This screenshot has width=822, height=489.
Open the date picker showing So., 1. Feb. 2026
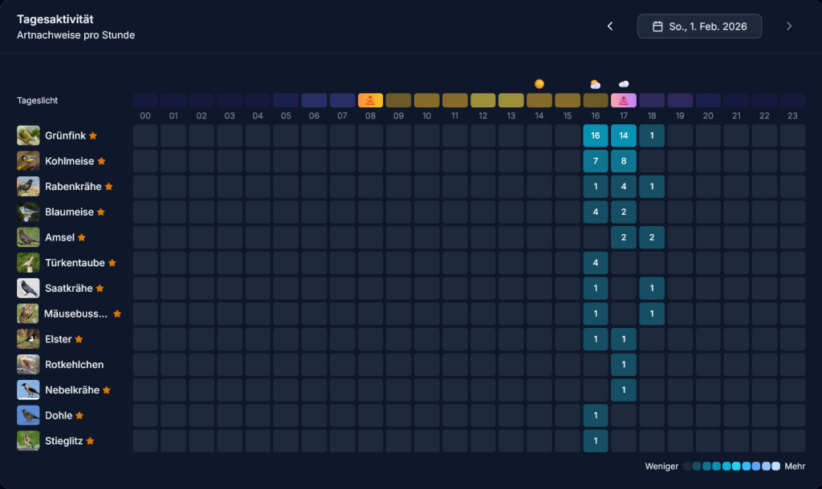pyautogui.click(x=699, y=26)
